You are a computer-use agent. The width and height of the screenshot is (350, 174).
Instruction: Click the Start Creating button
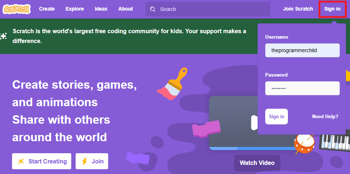[42, 161]
